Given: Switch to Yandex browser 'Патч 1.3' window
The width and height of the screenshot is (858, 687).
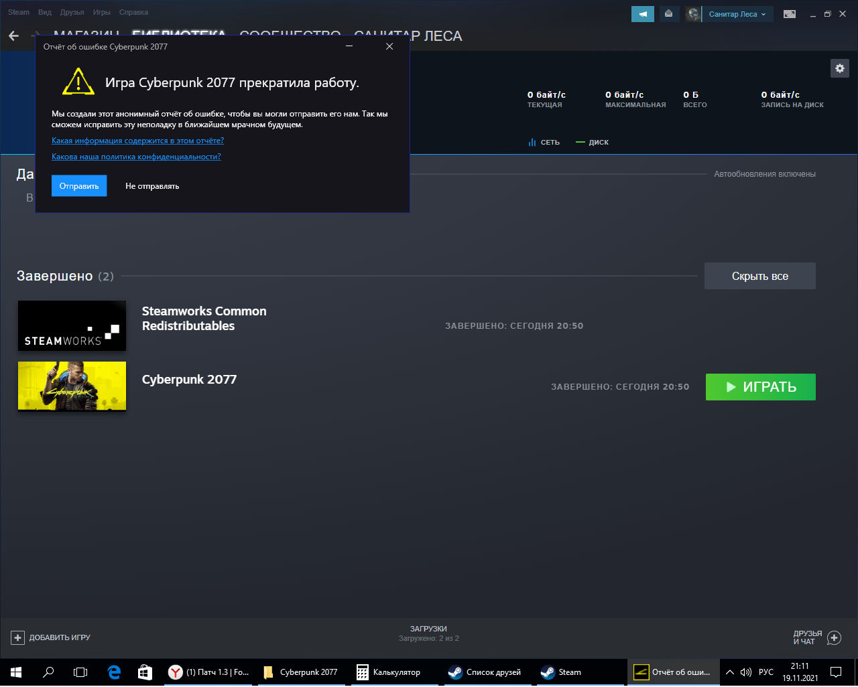Looking at the screenshot, I should click(209, 672).
